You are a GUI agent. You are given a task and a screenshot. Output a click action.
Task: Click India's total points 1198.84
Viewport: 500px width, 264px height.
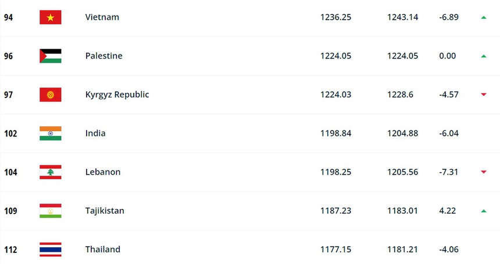335,133
